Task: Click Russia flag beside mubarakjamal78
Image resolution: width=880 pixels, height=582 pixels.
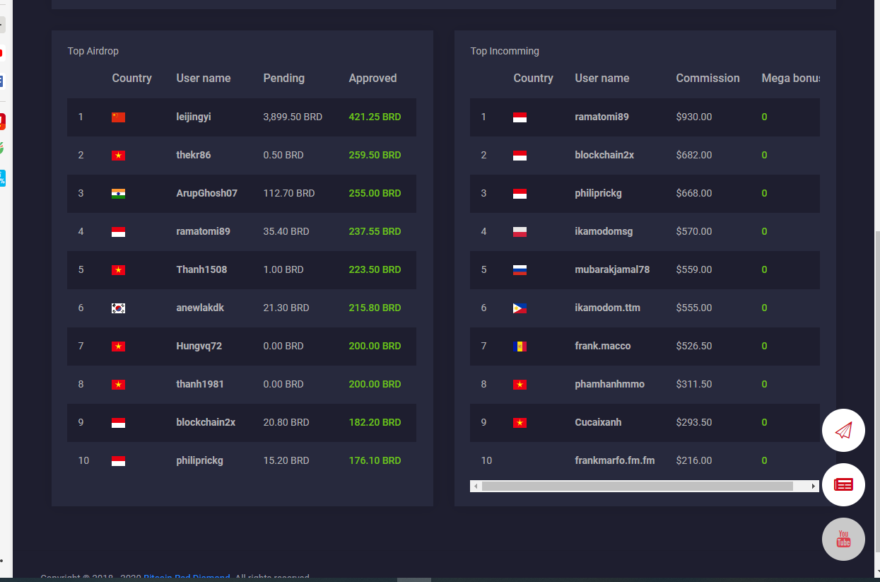Action: (x=520, y=270)
